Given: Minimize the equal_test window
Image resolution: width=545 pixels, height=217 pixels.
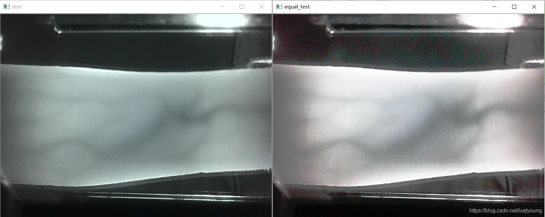Looking at the screenshot, I should [494, 7].
